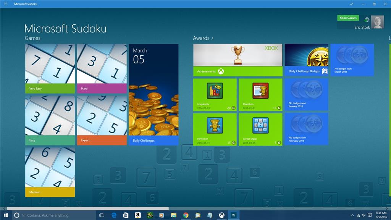Enter full-screen mode with the expand arrows
The height and width of the screenshot is (220, 391).
tap(352, 4)
